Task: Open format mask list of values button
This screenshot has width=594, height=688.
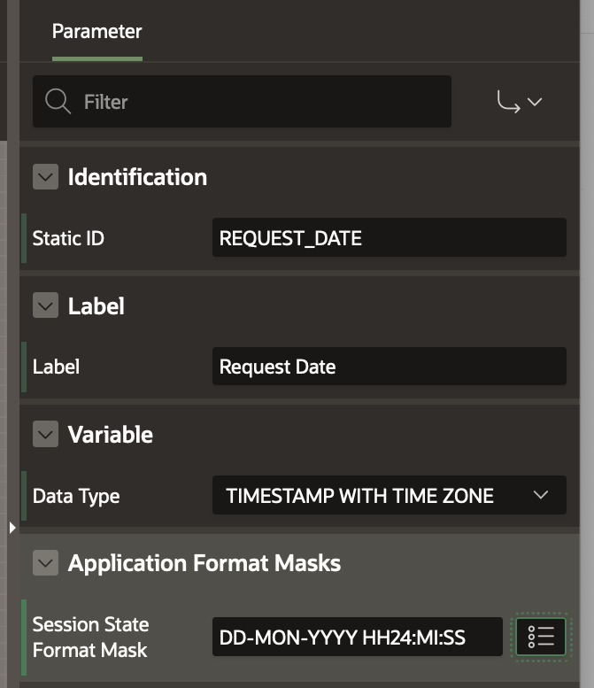Action: pyautogui.click(x=540, y=637)
